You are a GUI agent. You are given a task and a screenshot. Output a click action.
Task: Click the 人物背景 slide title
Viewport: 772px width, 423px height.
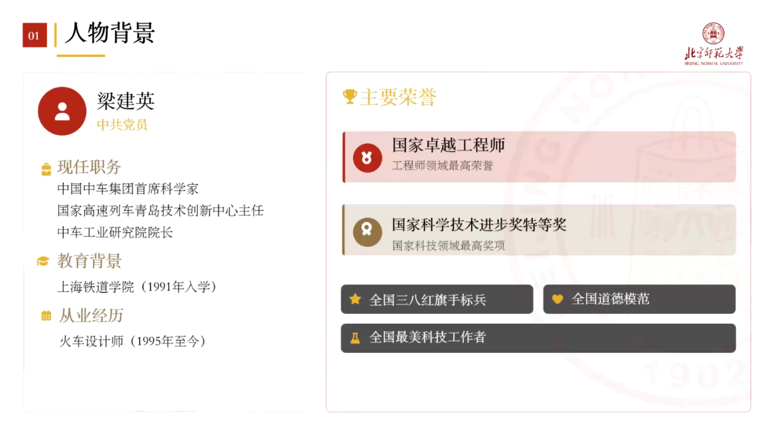(x=110, y=33)
